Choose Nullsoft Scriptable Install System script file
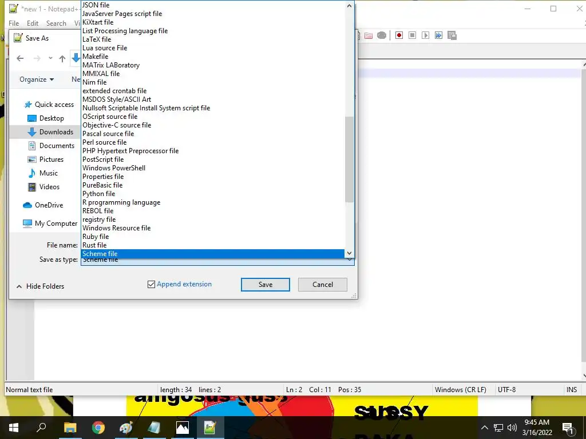586x439 pixels. (x=213, y=108)
